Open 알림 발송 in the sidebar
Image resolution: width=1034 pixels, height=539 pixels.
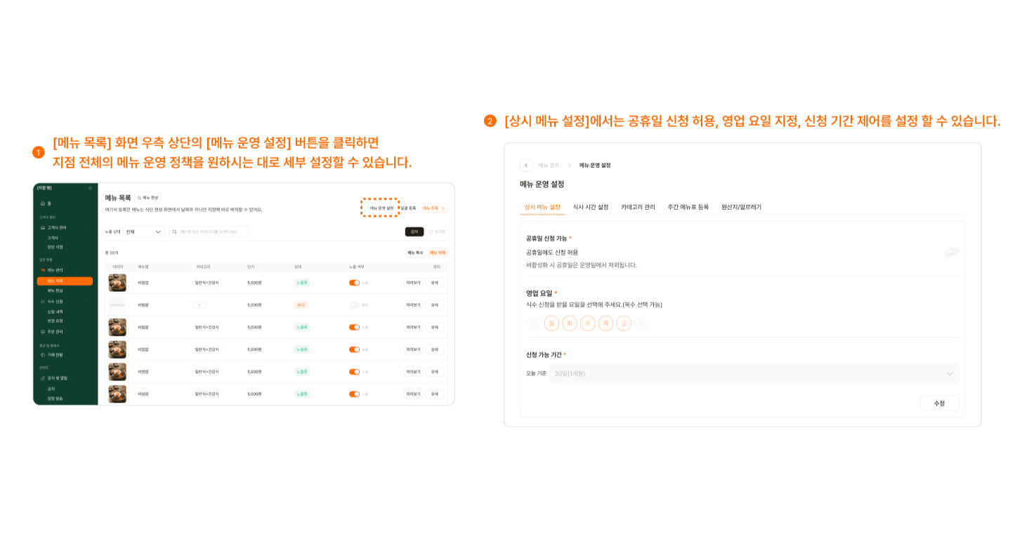pyautogui.click(x=55, y=399)
